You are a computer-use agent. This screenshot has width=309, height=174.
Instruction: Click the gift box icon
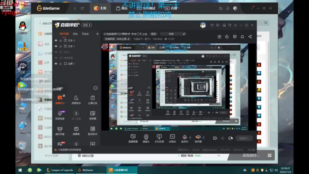coord(219,37)
